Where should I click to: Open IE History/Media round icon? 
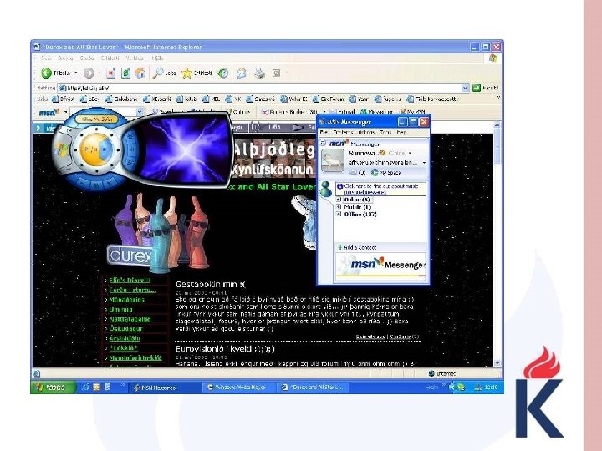(222, 73)
